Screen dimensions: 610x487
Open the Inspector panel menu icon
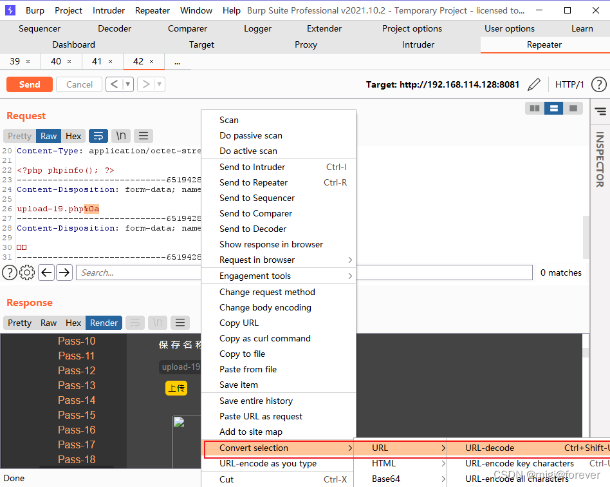(x=600, y=112)
